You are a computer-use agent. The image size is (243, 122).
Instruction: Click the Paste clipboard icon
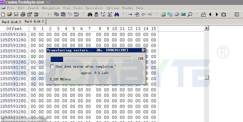tap(63, 14)
